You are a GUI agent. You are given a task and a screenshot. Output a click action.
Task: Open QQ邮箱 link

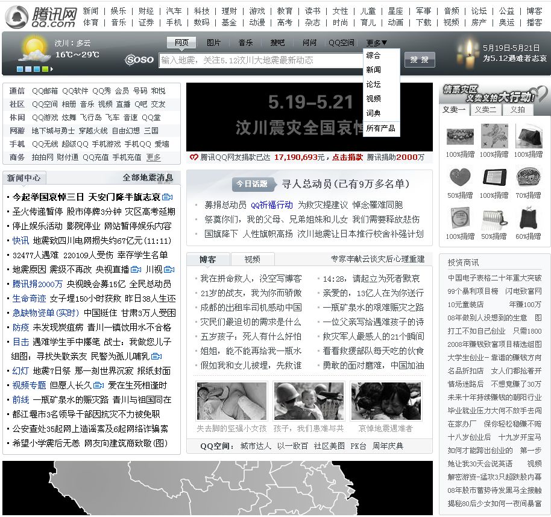click(45, 91)
